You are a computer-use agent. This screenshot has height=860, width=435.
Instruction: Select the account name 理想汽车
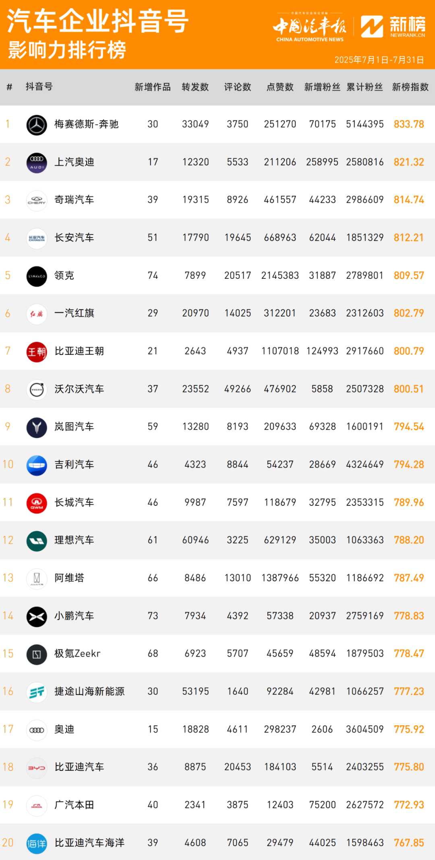click(x=74, y=540)
